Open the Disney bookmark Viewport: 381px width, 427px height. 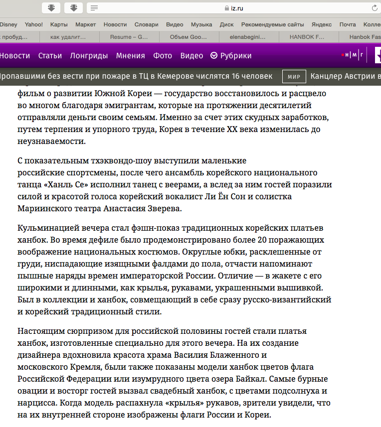(8, 24)
